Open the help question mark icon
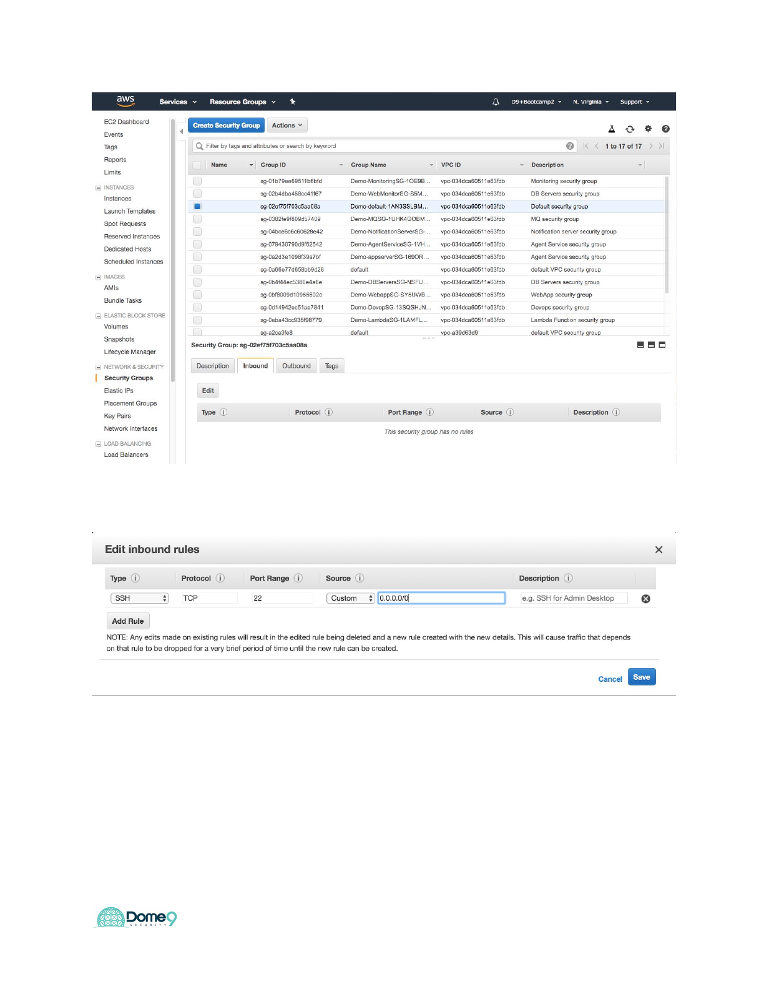 point(665,129)
